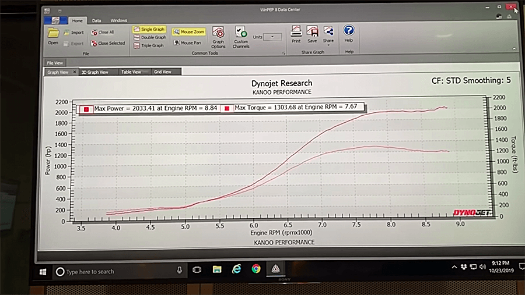Switch to the Grid View tab
This screenshot has height=295, width=525.
pos(163,72)
